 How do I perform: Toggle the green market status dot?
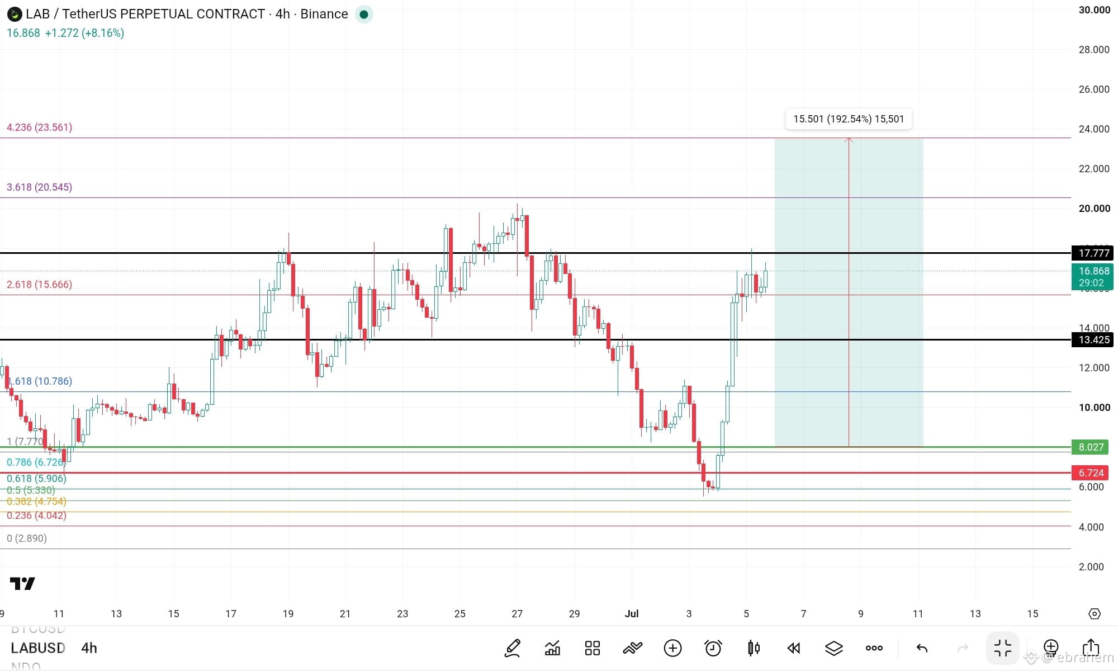pos(364,14)
